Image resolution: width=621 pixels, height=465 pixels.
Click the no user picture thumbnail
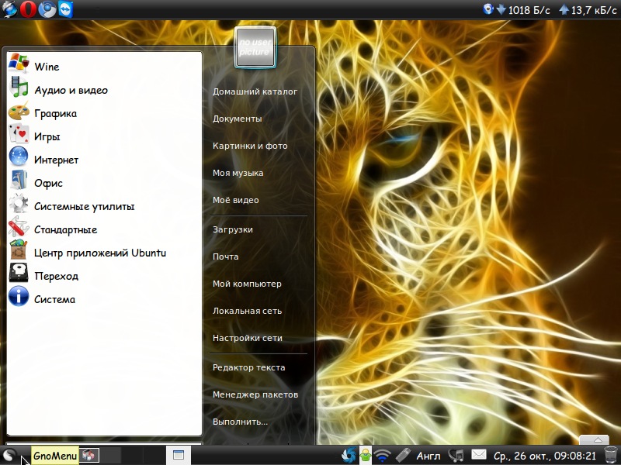click(x=254, y=46)
